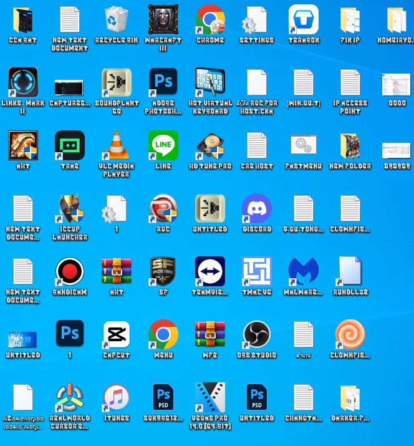This screenshot has height=446, width=414.
Task: Select the iTunes shortcut
Action: [x=117, y=398]
